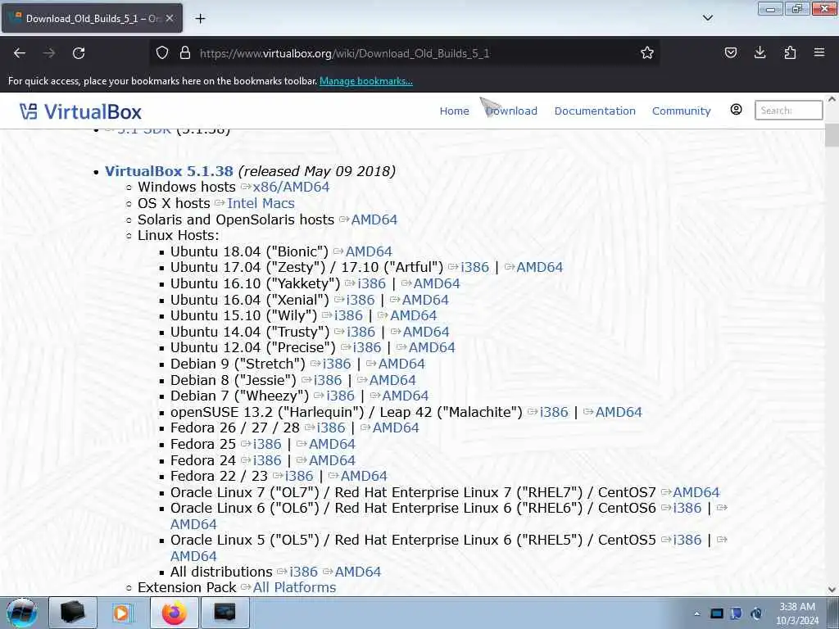The height and width of the screenshot is (629, 839).
Task: View site security padlock info
Action: click(185, 53)
